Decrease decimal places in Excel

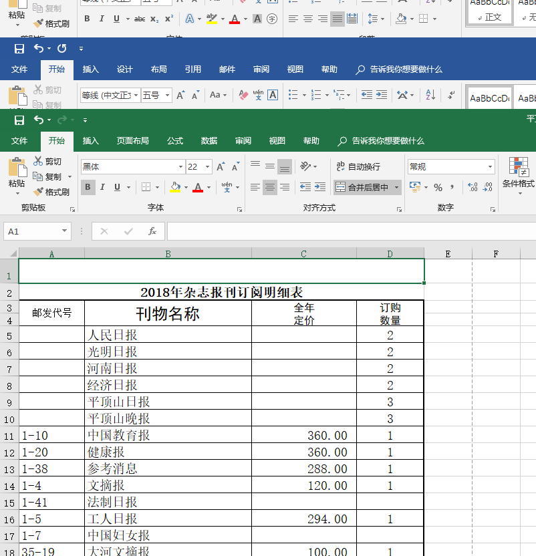coord(488,187)
